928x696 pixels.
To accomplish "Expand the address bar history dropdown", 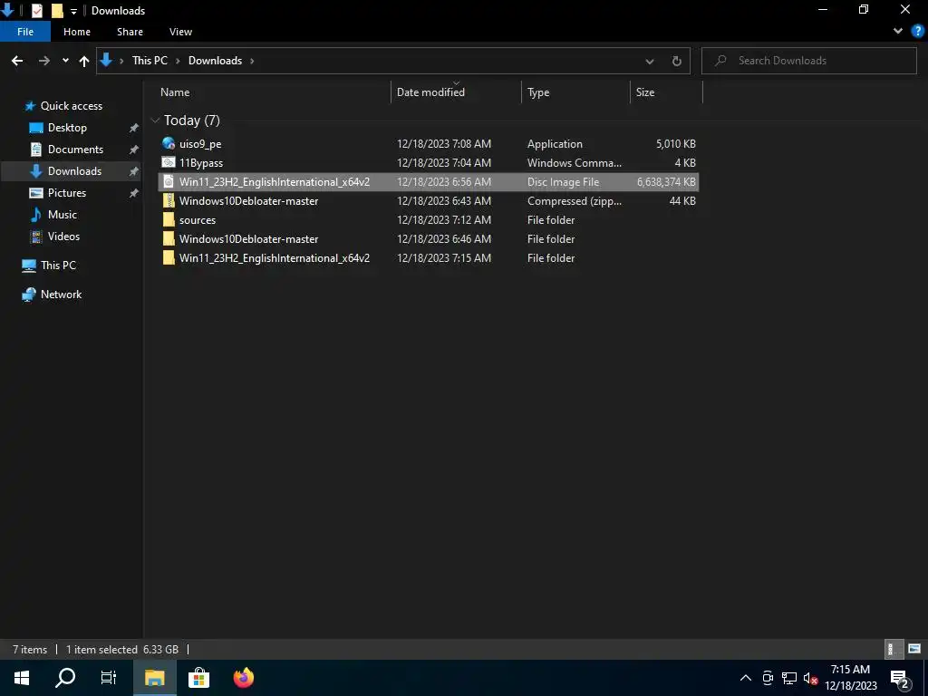I will (649, 61).
